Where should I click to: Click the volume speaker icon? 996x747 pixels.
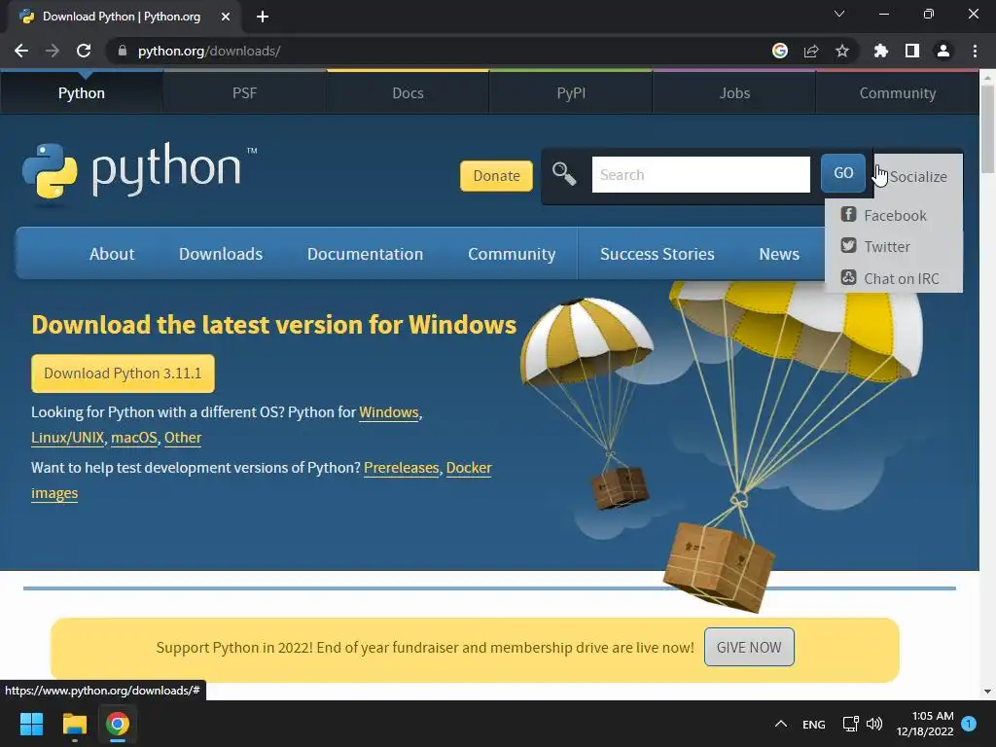pyautogui.click(x=874, y=724)
